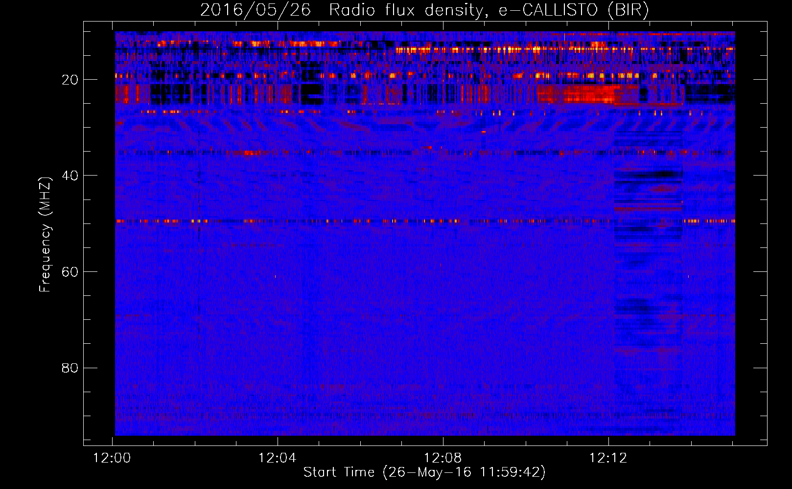
Task: Click the 60 MHz frequency tick label
Action: point(70,272)
